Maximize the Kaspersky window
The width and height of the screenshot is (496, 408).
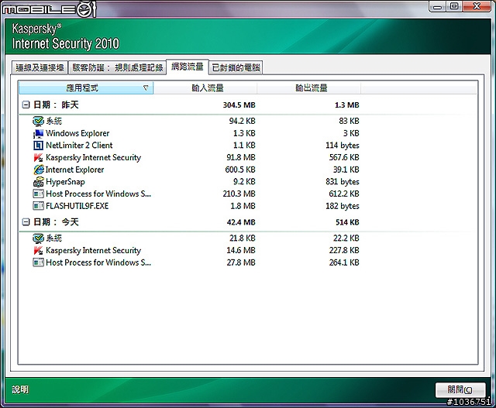454,6
